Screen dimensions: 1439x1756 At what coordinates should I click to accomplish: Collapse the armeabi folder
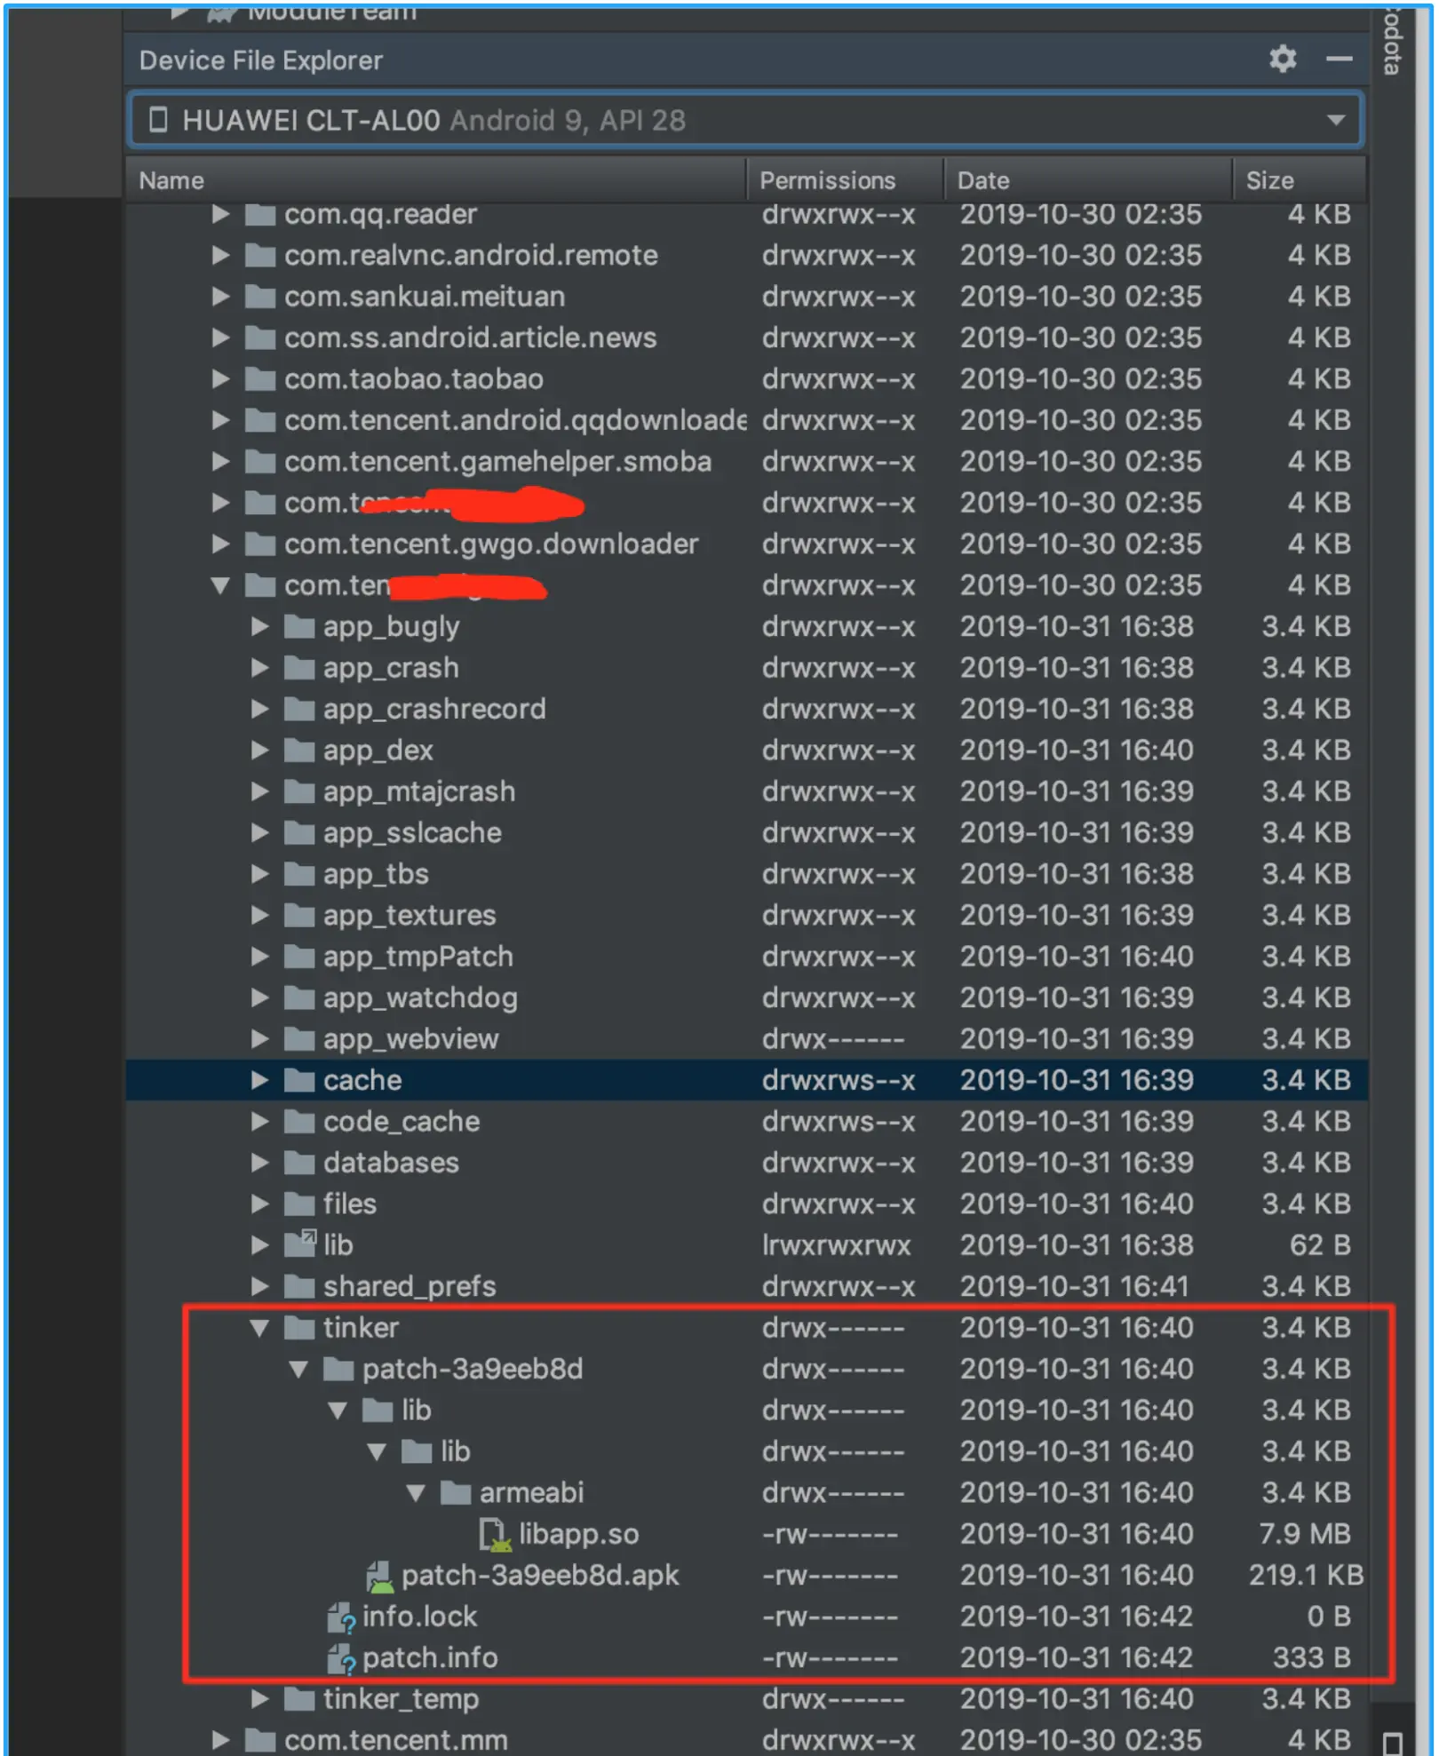tap(416, 1493)
